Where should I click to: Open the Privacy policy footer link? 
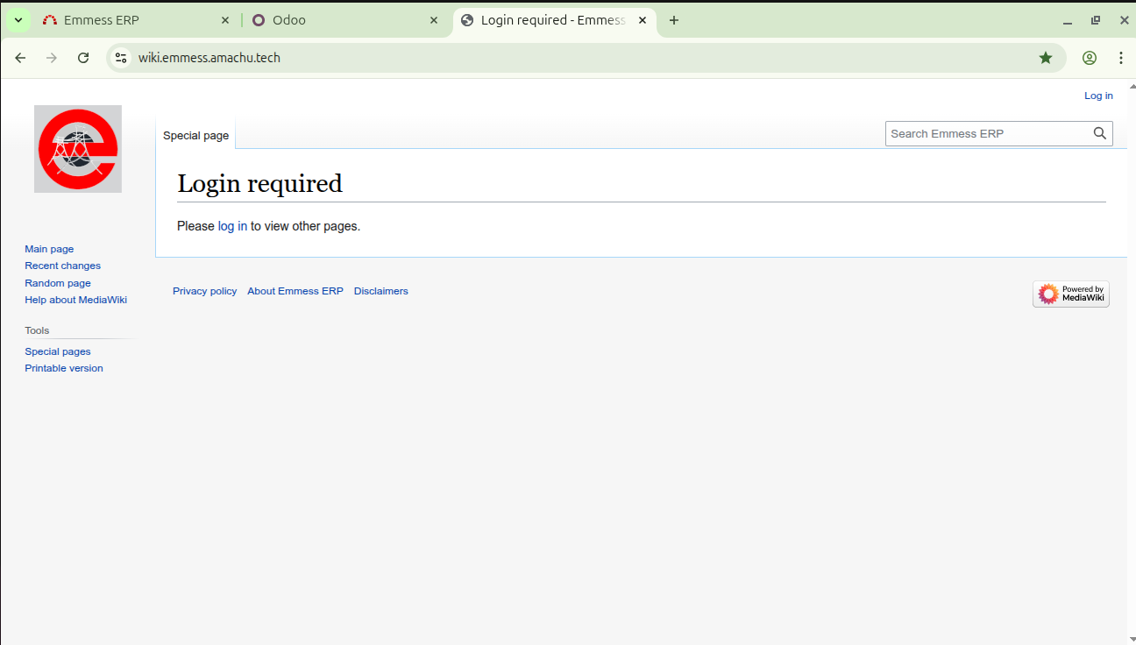point(204,291)
